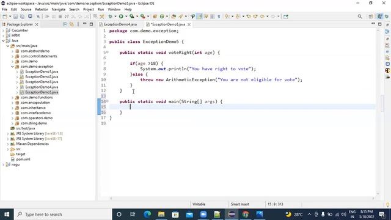
Task: Click Smart Insert in the status bar
Action: tap(240, 204)
